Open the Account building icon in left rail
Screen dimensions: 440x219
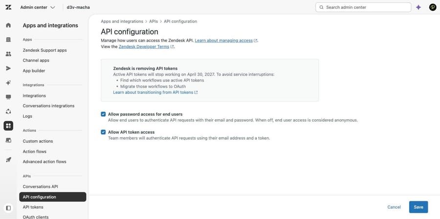point(8,40)
